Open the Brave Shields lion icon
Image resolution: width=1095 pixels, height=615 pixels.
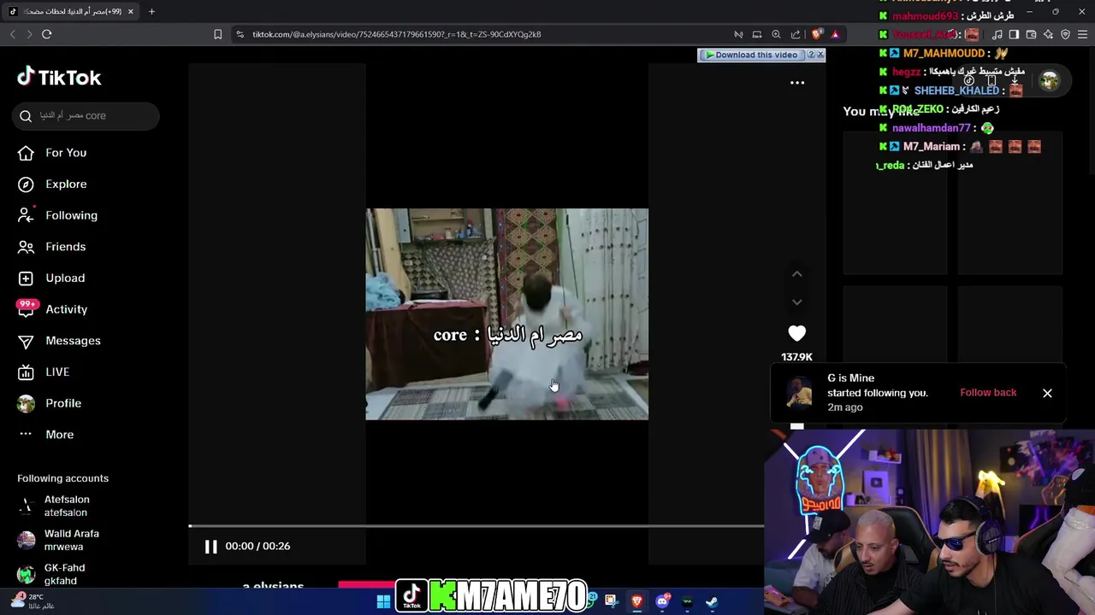[x=817, y=34]
